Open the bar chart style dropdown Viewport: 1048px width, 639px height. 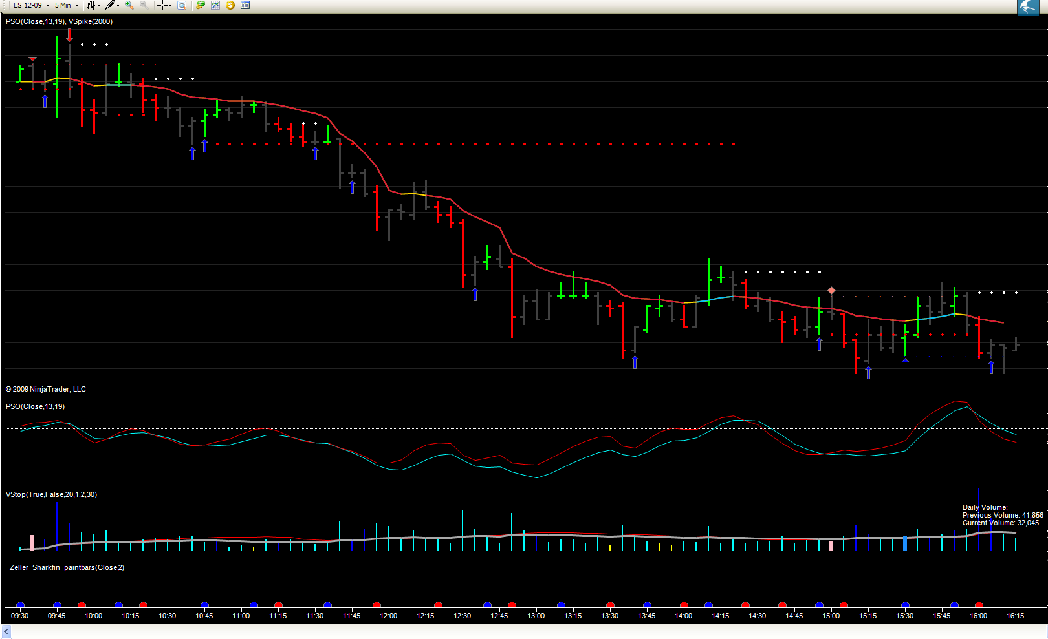(94, 5)
